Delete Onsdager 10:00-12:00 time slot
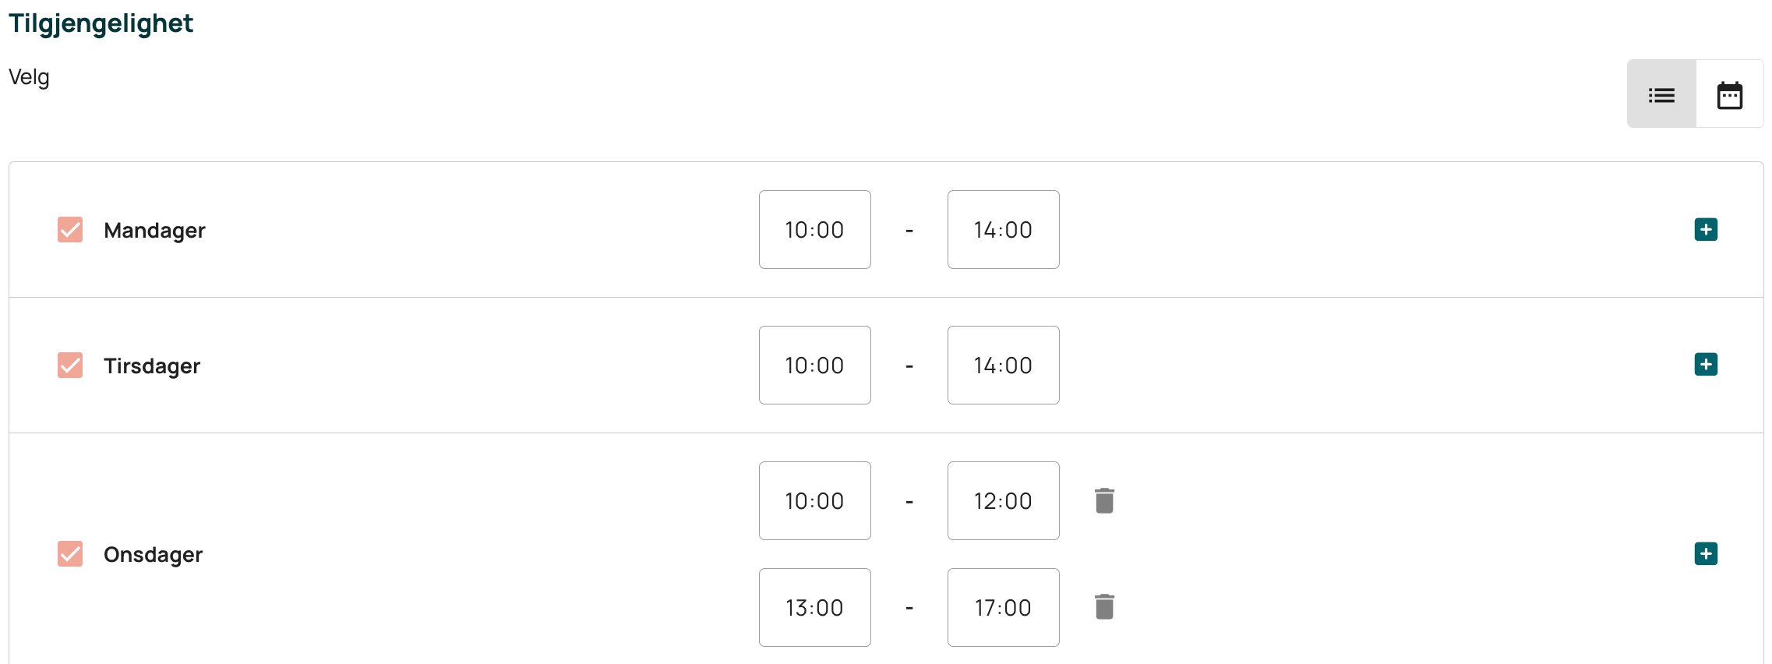 coord(1104,500)
